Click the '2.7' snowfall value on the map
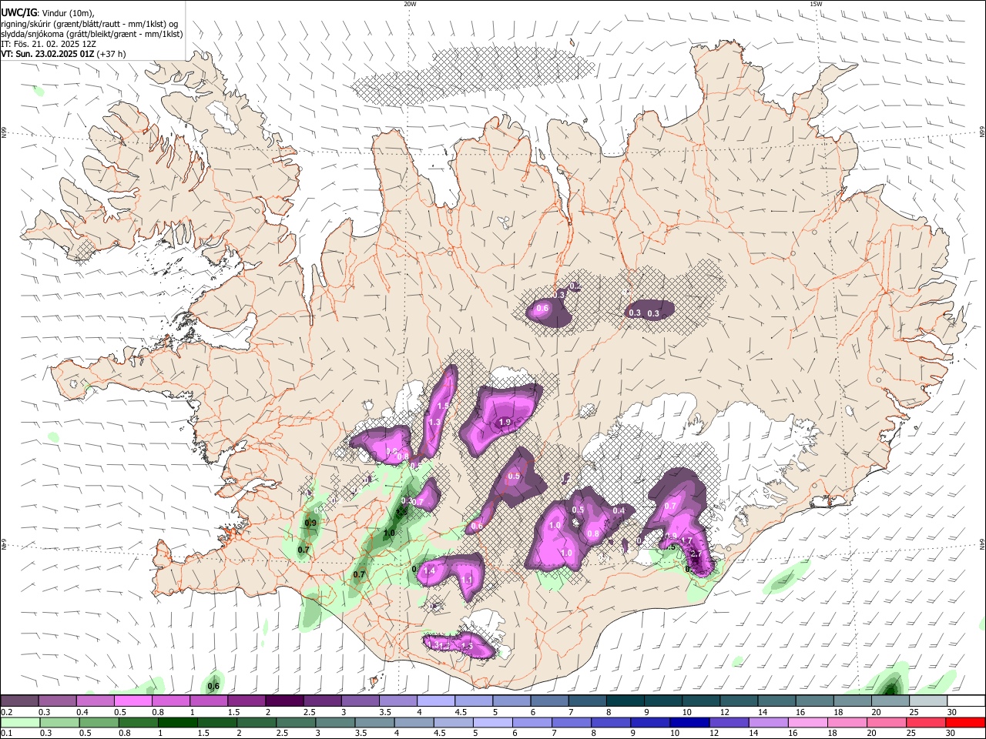 696,553
